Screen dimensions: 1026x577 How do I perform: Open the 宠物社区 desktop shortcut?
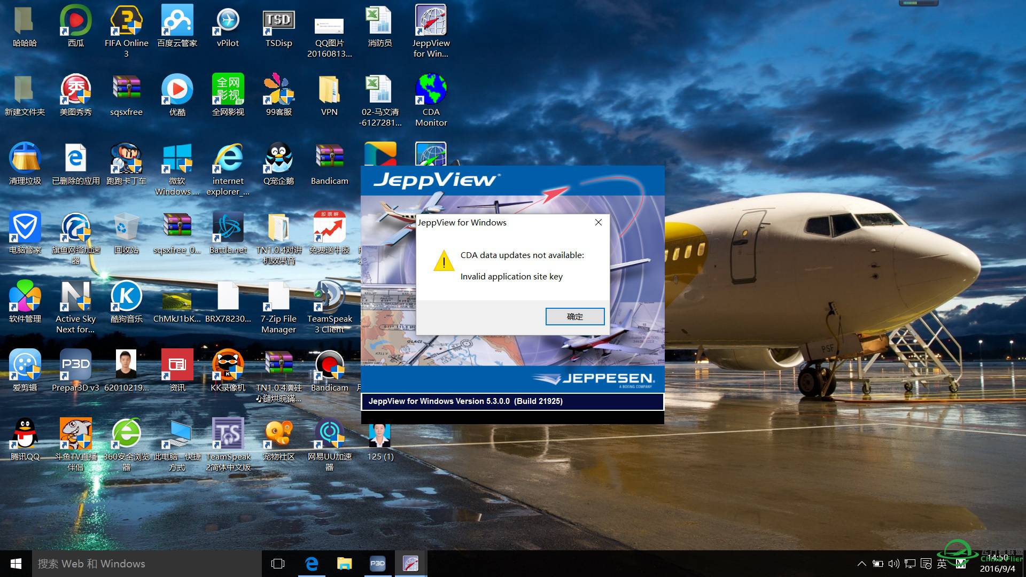pyautogui.click(x=278, y=439)
